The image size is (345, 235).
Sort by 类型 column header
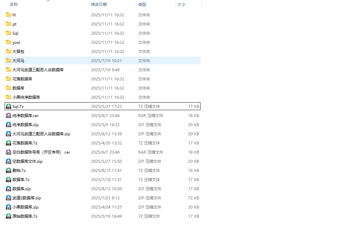(x=142, y=5)
